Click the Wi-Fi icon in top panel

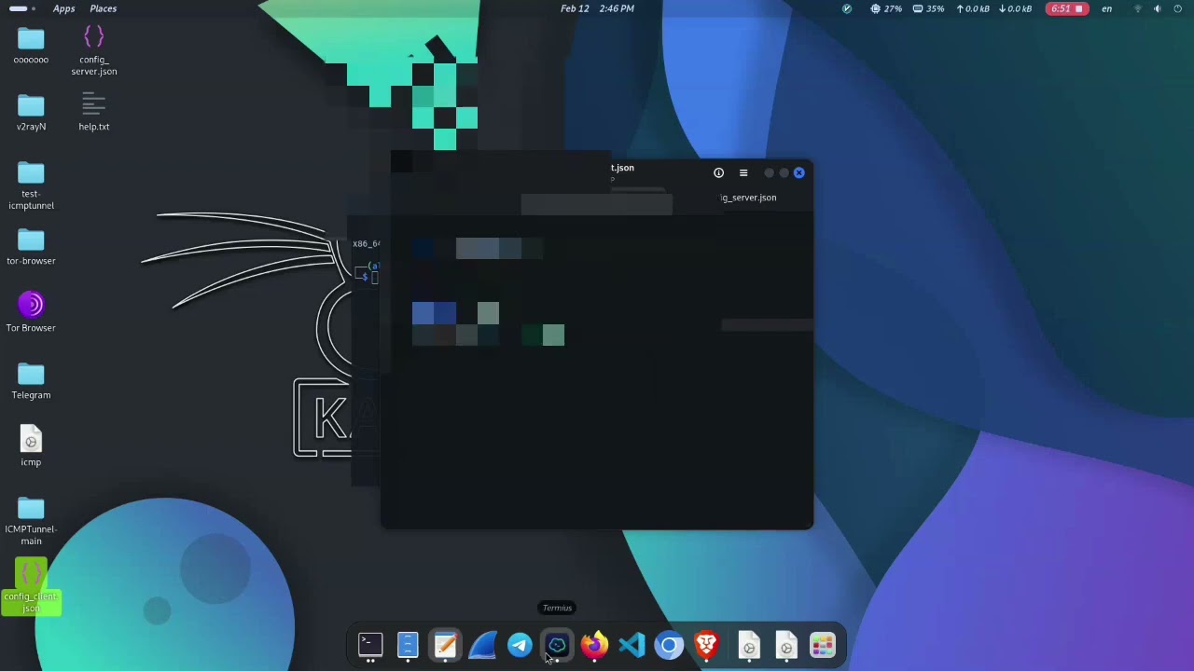[1138, 8]
